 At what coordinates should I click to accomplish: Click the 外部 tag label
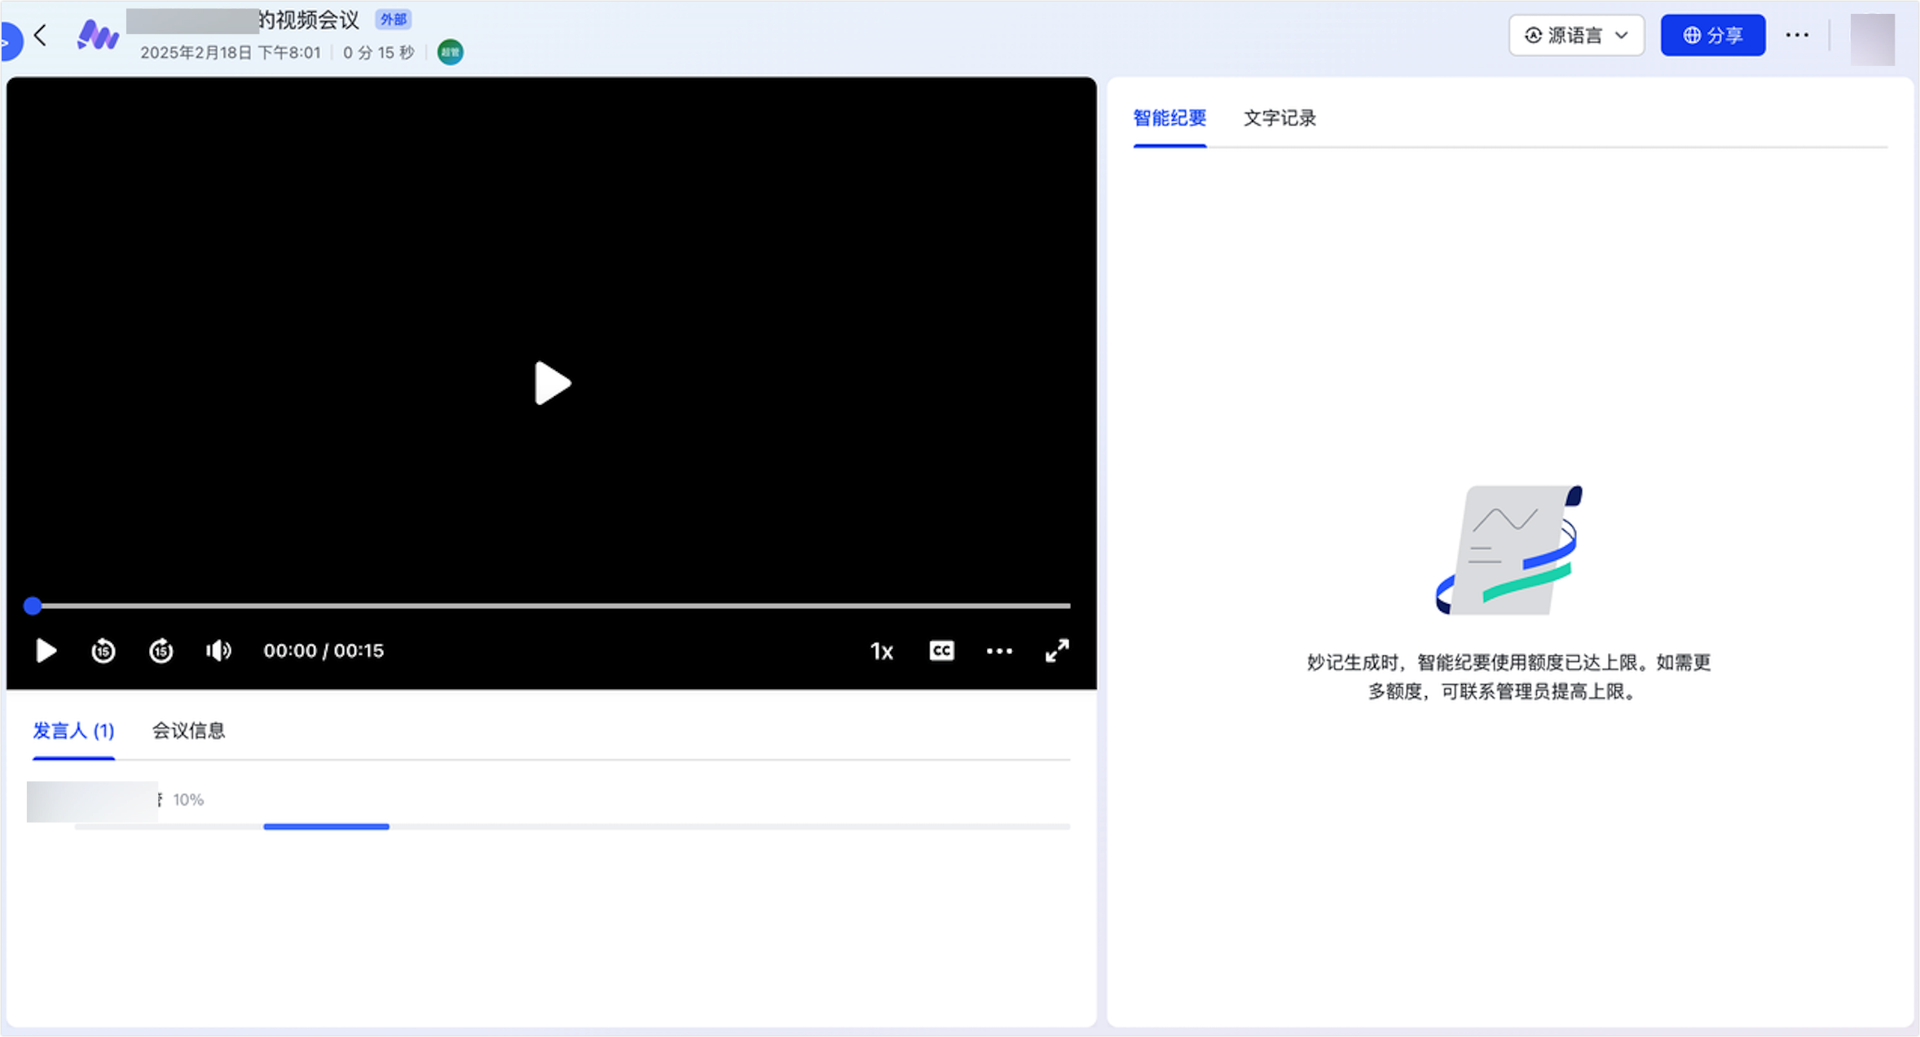click(x=393, y=20)
